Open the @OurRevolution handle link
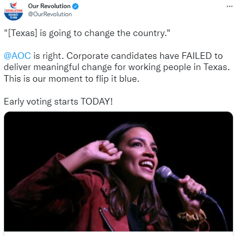 [x=50, y=14]
